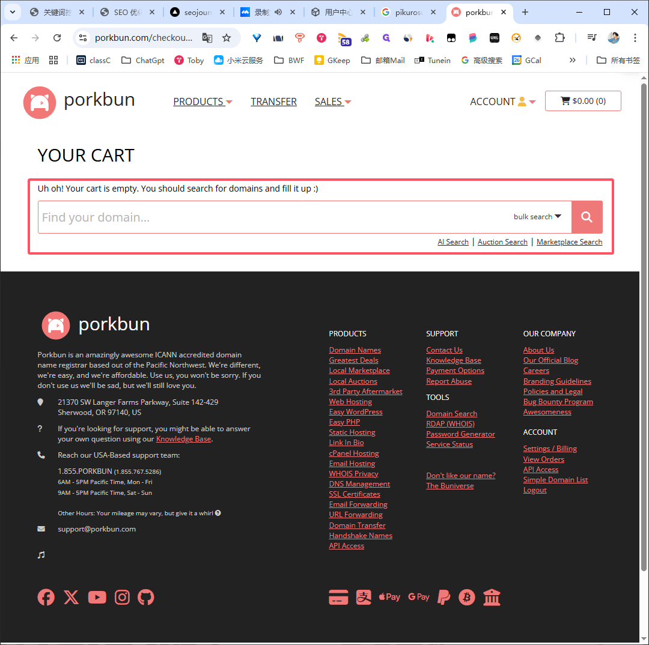Open the Domain Names footer link
This screenshot has height=645, width=649.
point(355,350)
